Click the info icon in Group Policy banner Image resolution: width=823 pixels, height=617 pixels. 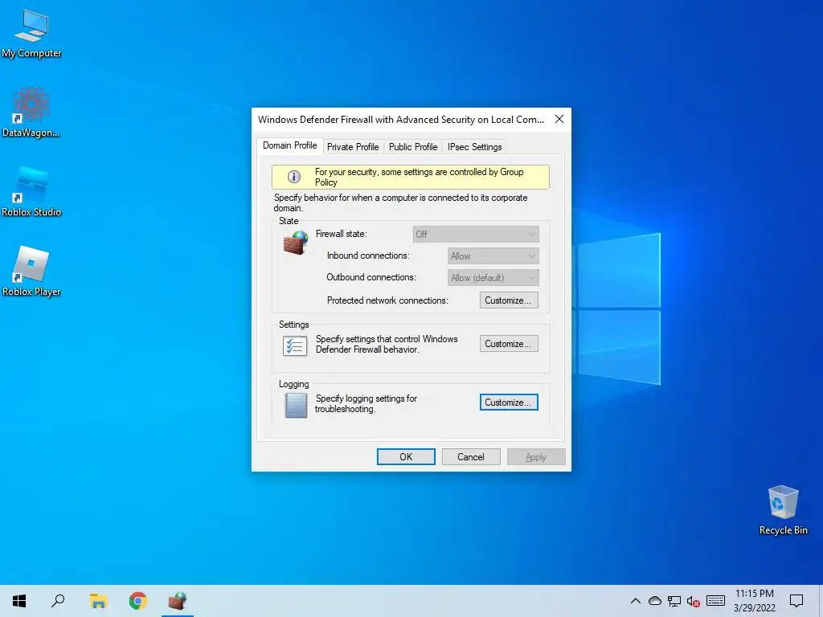coord(294,177)
